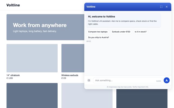174x108 pixels.
Task: Close the Voltline chat widget
Action: pyautogui.click(x=167, y=7)
